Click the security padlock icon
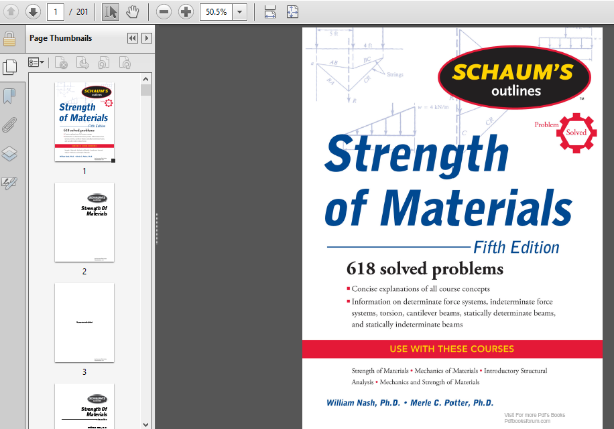 coord(9,39)
